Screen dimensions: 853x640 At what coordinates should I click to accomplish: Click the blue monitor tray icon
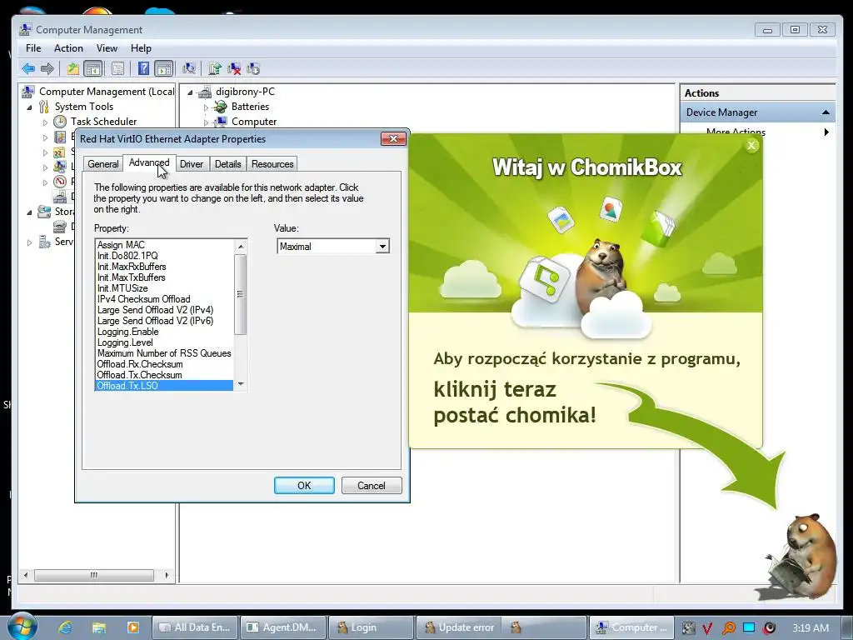(749, 628)
